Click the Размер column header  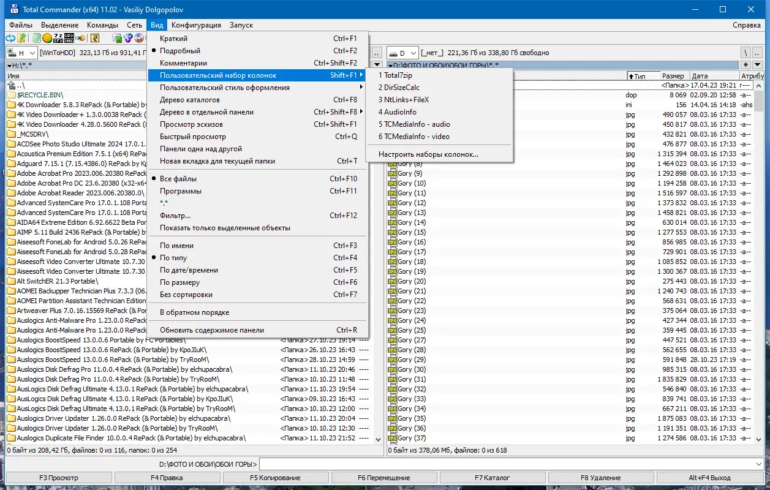click(x=674, y=76)
